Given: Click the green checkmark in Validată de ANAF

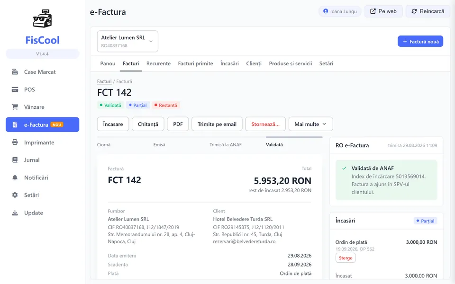Looking at the screenshot, I should [344, 168].
